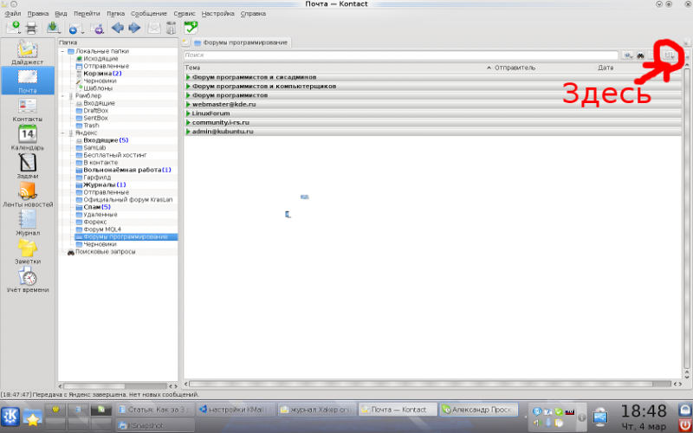The image size is (693, 433).
Task: Open the Перейти menu
Action: click(87, 14)
